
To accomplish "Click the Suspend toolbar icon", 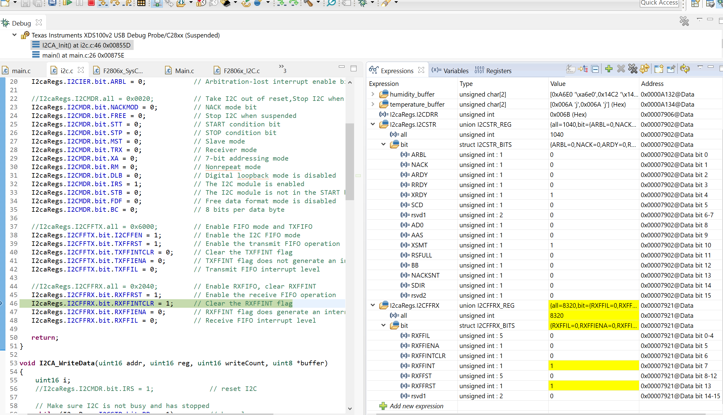I will click(x=79, y=3).
